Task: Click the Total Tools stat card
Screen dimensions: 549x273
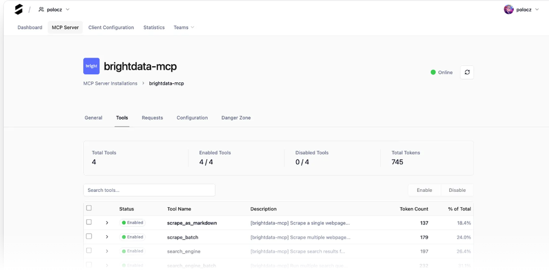Action: click(136, 158)
